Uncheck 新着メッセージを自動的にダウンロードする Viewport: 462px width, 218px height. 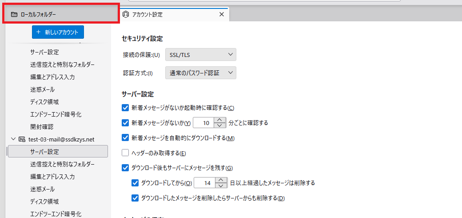tap(125, 138)
